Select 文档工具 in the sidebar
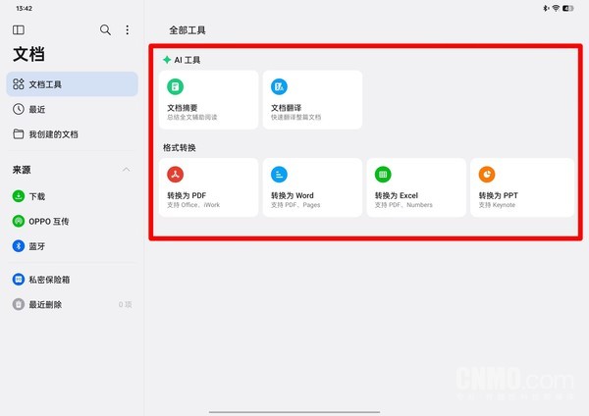589x416 pixels. tap(72, 84)
